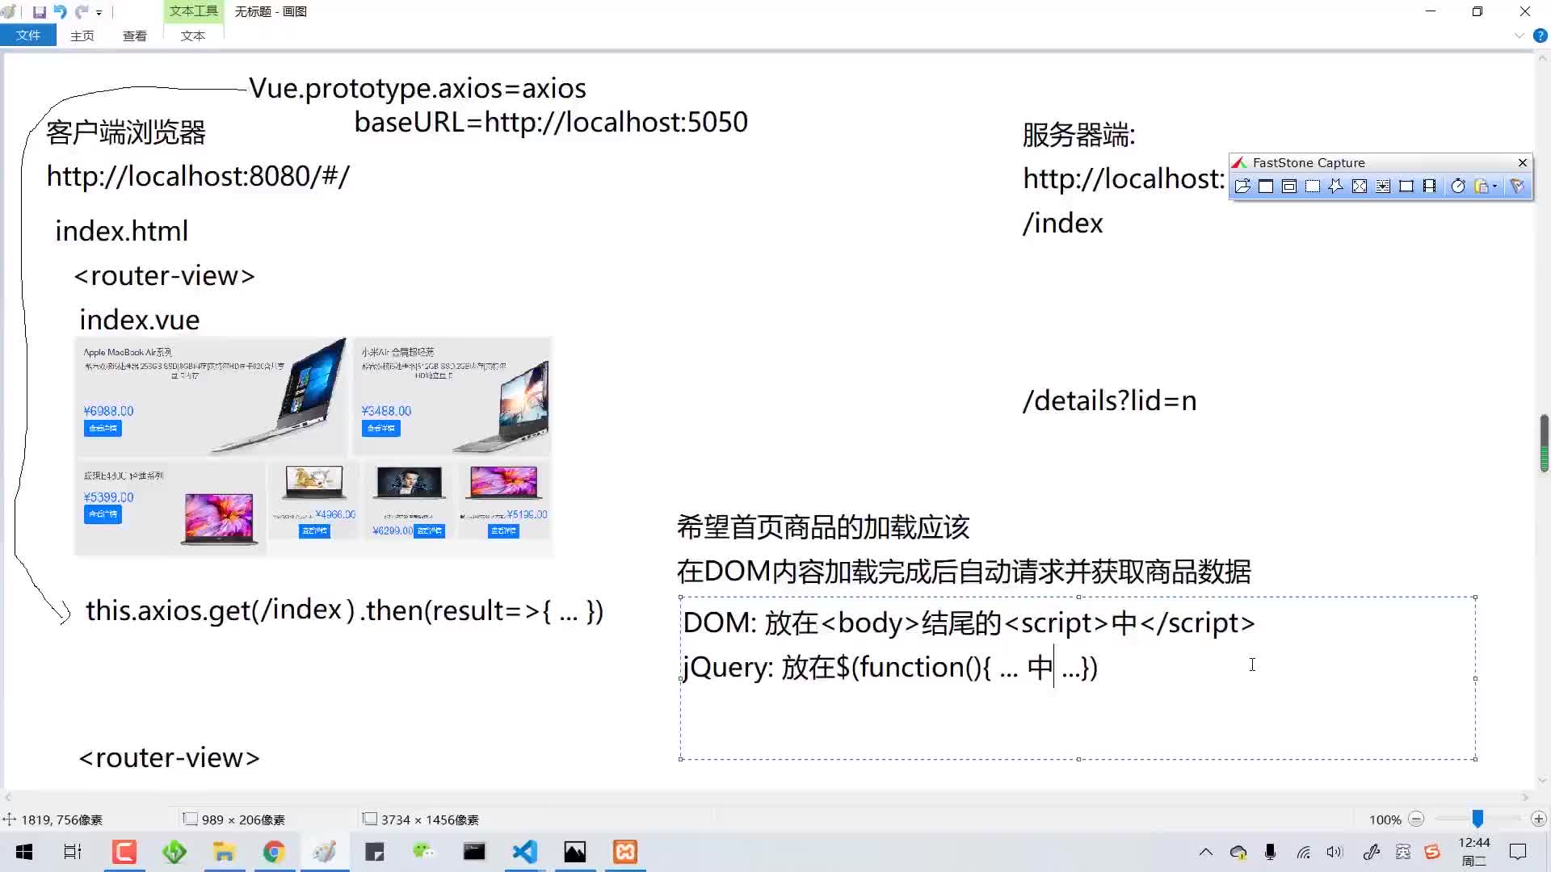1551x872 pixels.
Task: Click the "989 × 206像素" selection size text
Action: (243, 820)
